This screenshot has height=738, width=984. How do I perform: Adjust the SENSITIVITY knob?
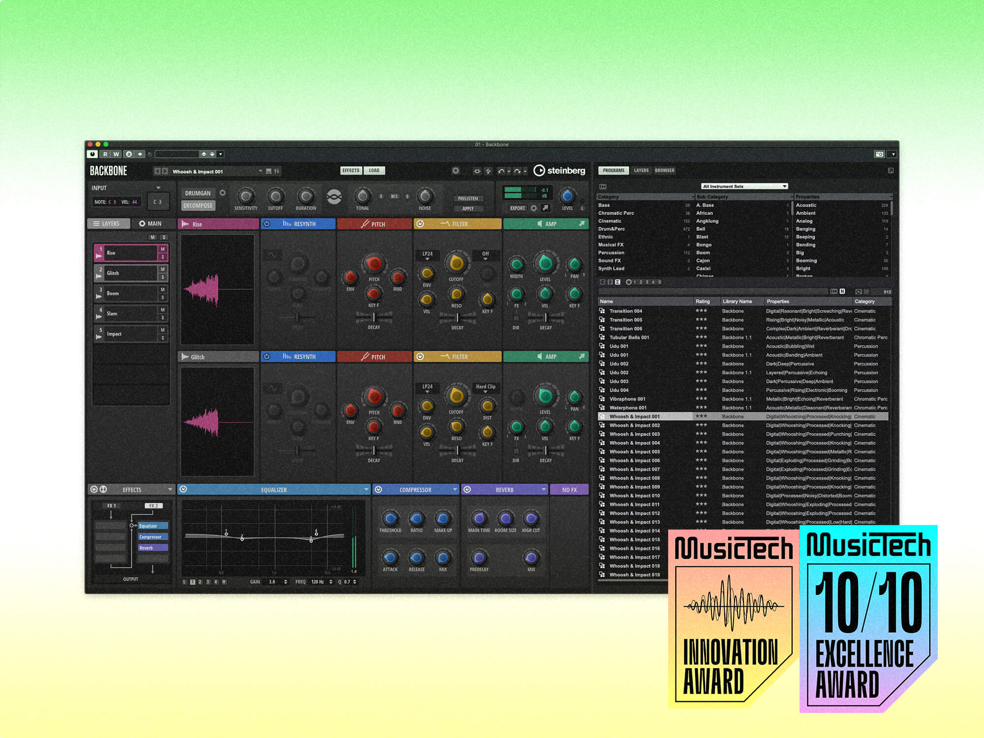coord(246,196)
